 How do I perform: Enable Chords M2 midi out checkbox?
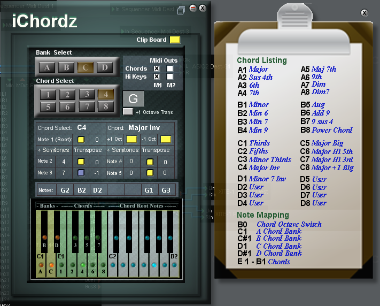[x=170, y=69]
